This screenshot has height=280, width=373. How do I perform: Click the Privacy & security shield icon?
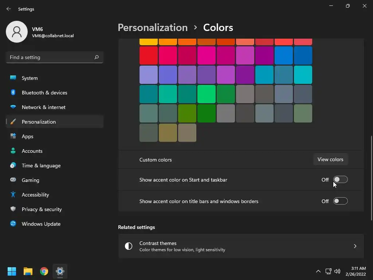point(13,209)
